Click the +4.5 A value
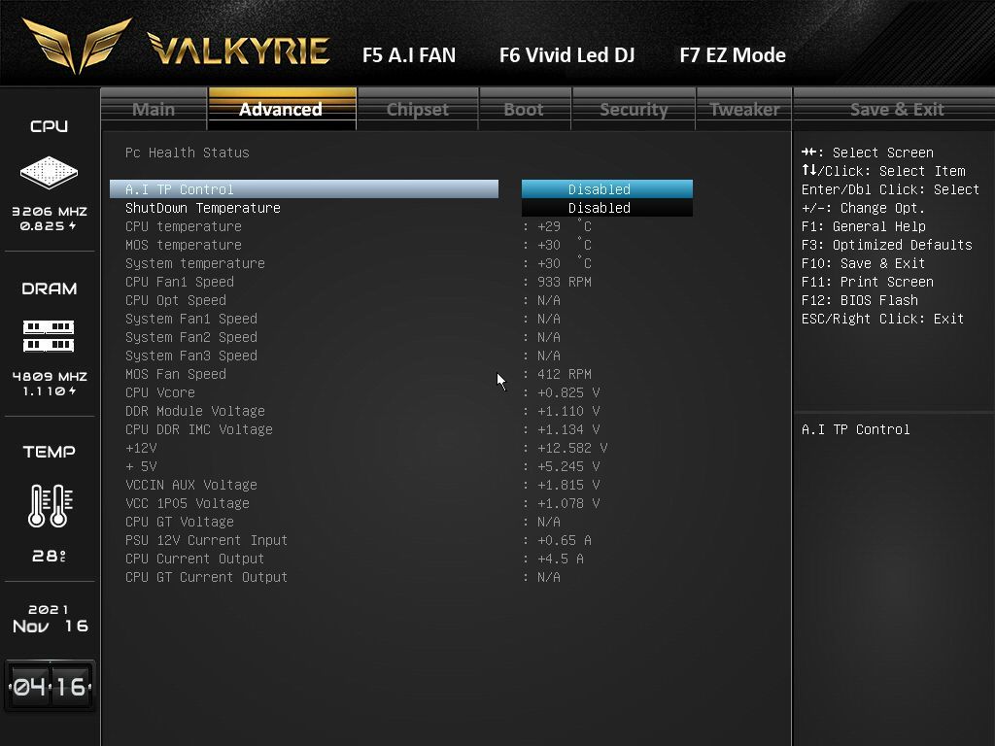995x746 pixels. tap(561, 559)
